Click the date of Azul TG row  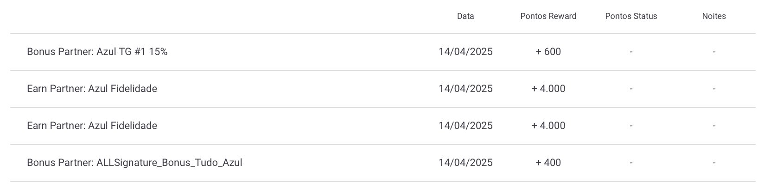coord(465,52)
